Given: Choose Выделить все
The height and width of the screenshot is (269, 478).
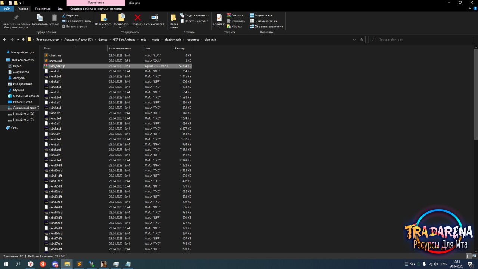Looking at the screenshot, I should (261, 15).
